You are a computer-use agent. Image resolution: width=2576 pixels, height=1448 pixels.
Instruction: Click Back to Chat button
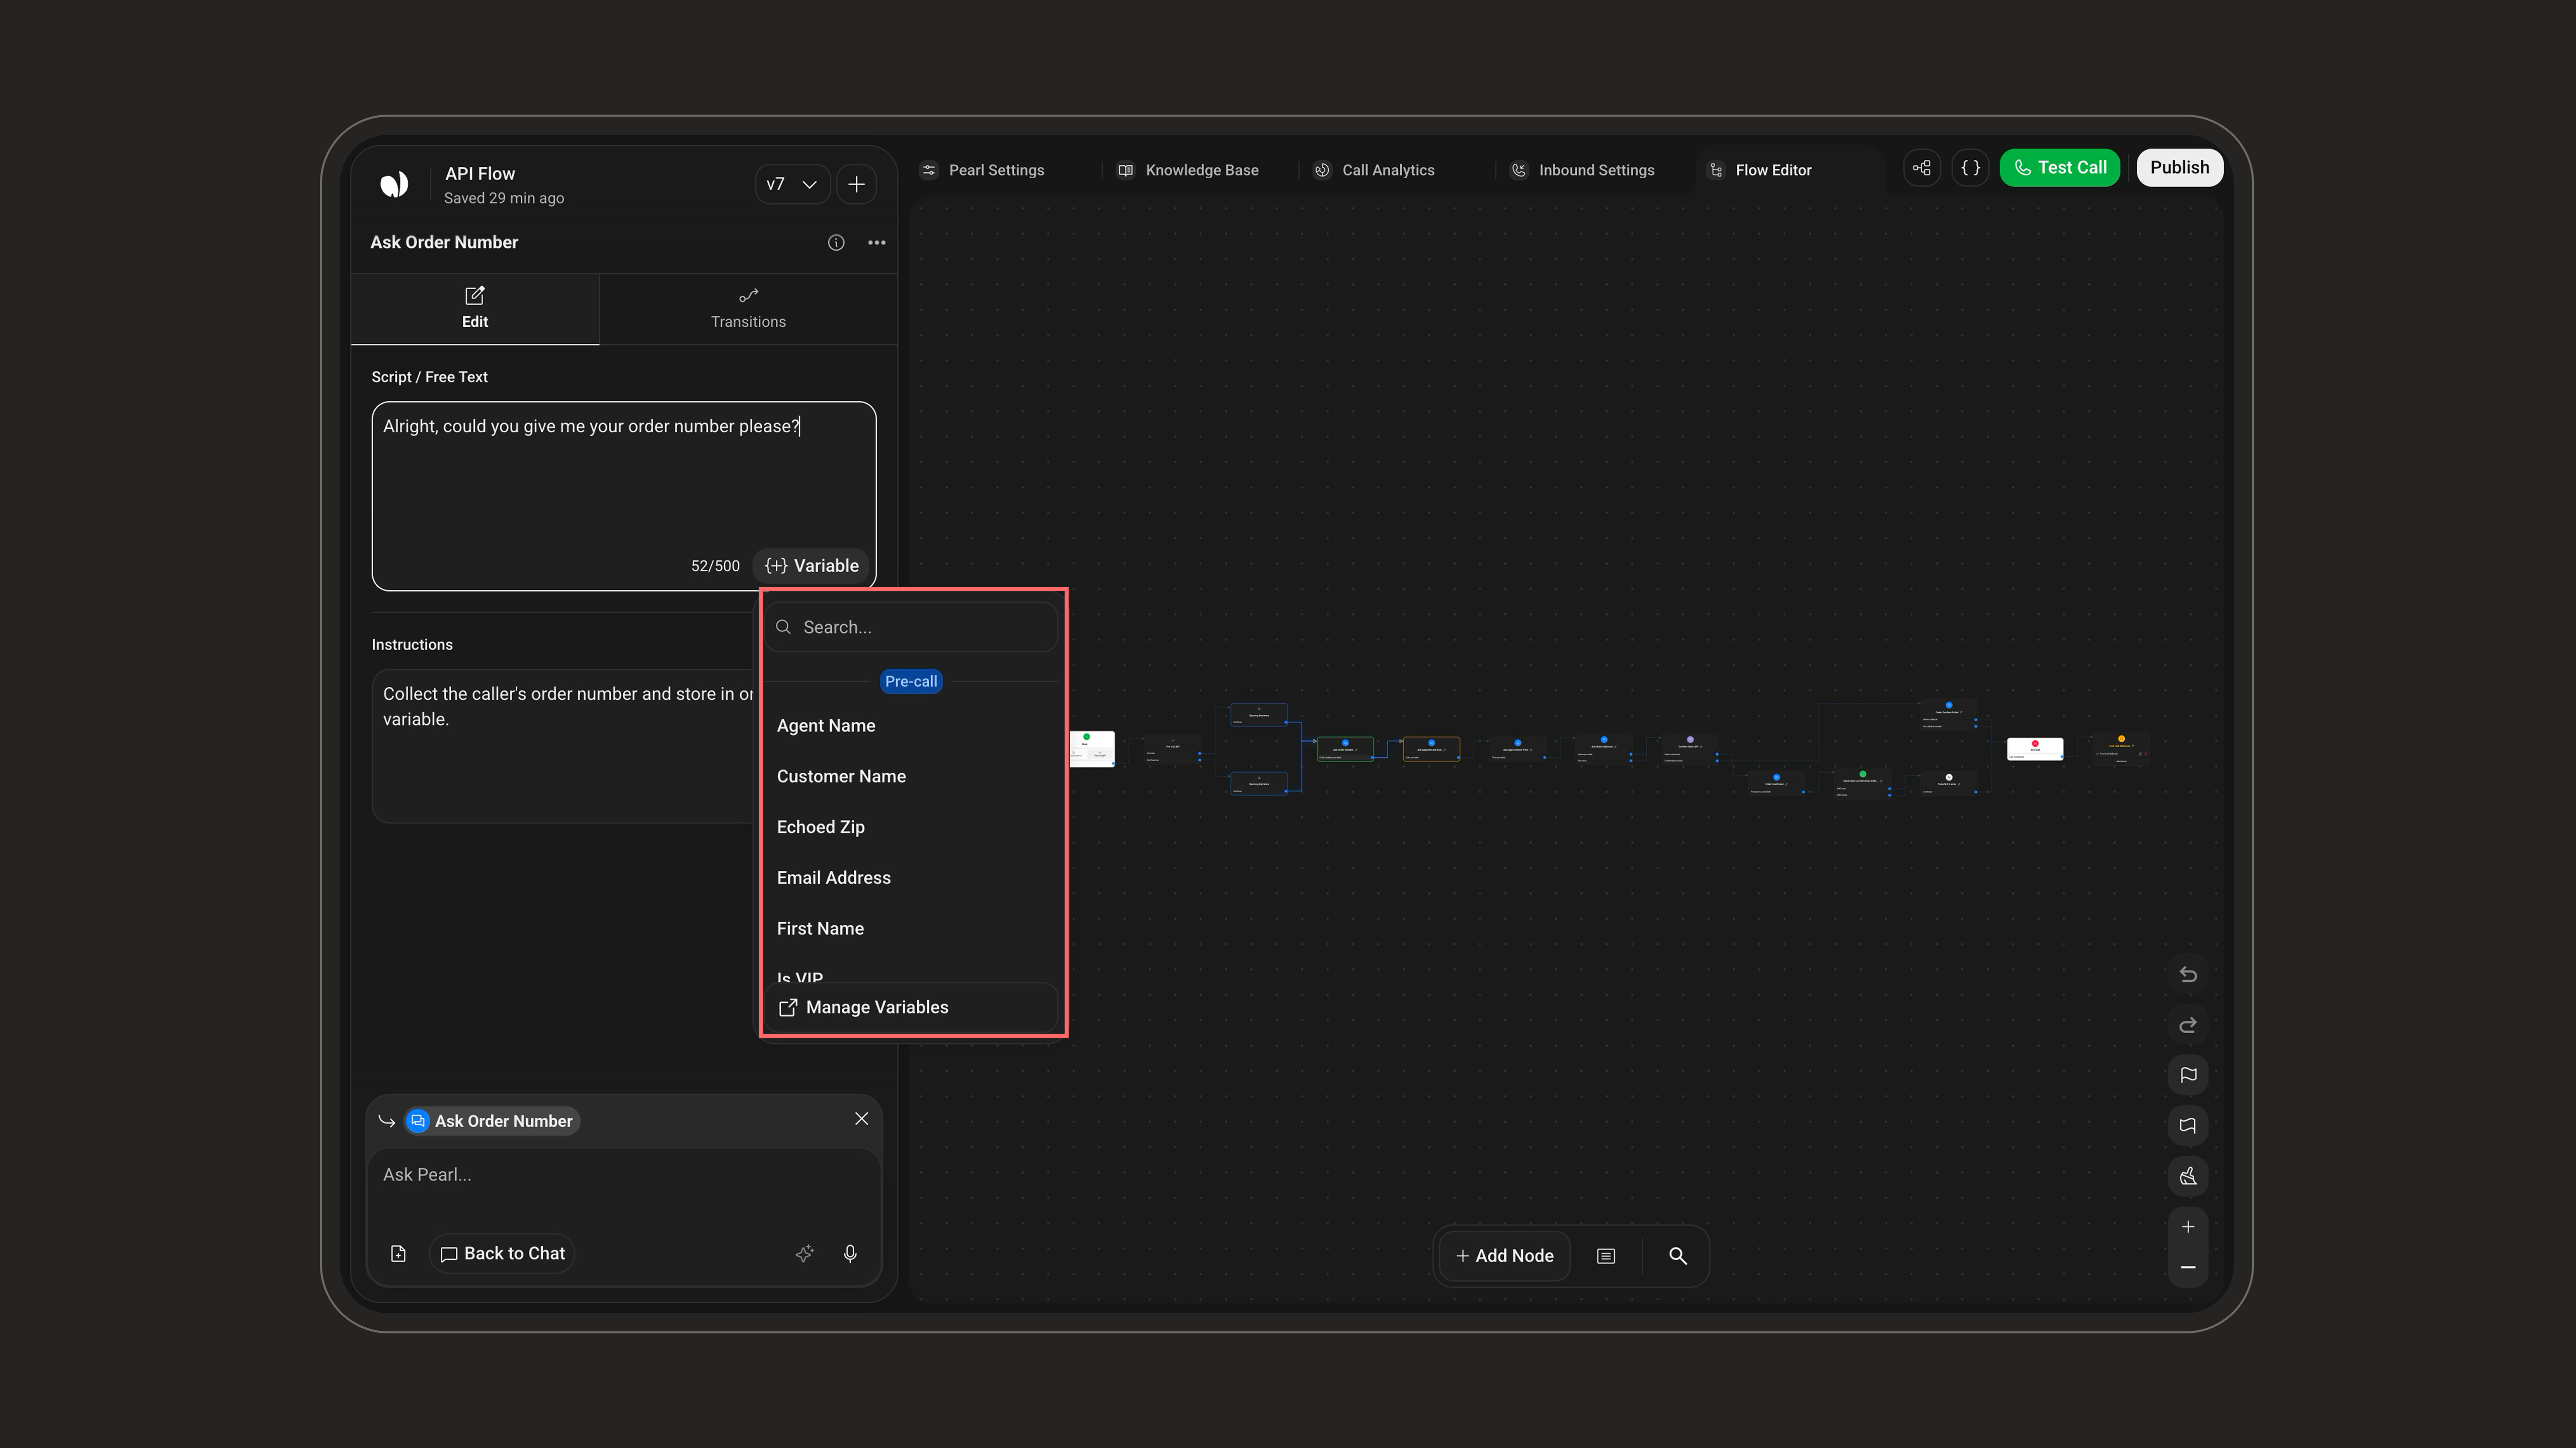click(x=502, y=1254)
